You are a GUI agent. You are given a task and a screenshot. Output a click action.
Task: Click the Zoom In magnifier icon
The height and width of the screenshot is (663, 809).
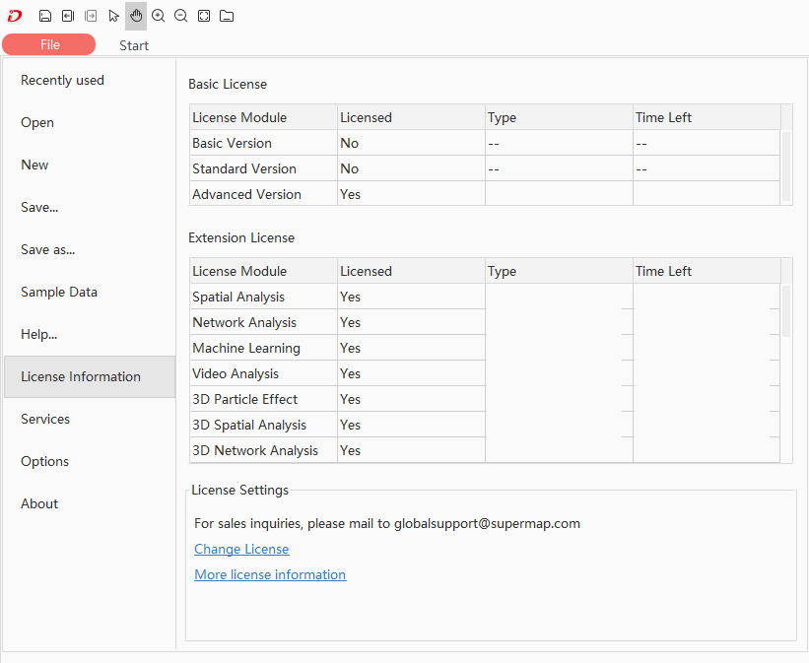coord(158,16)
